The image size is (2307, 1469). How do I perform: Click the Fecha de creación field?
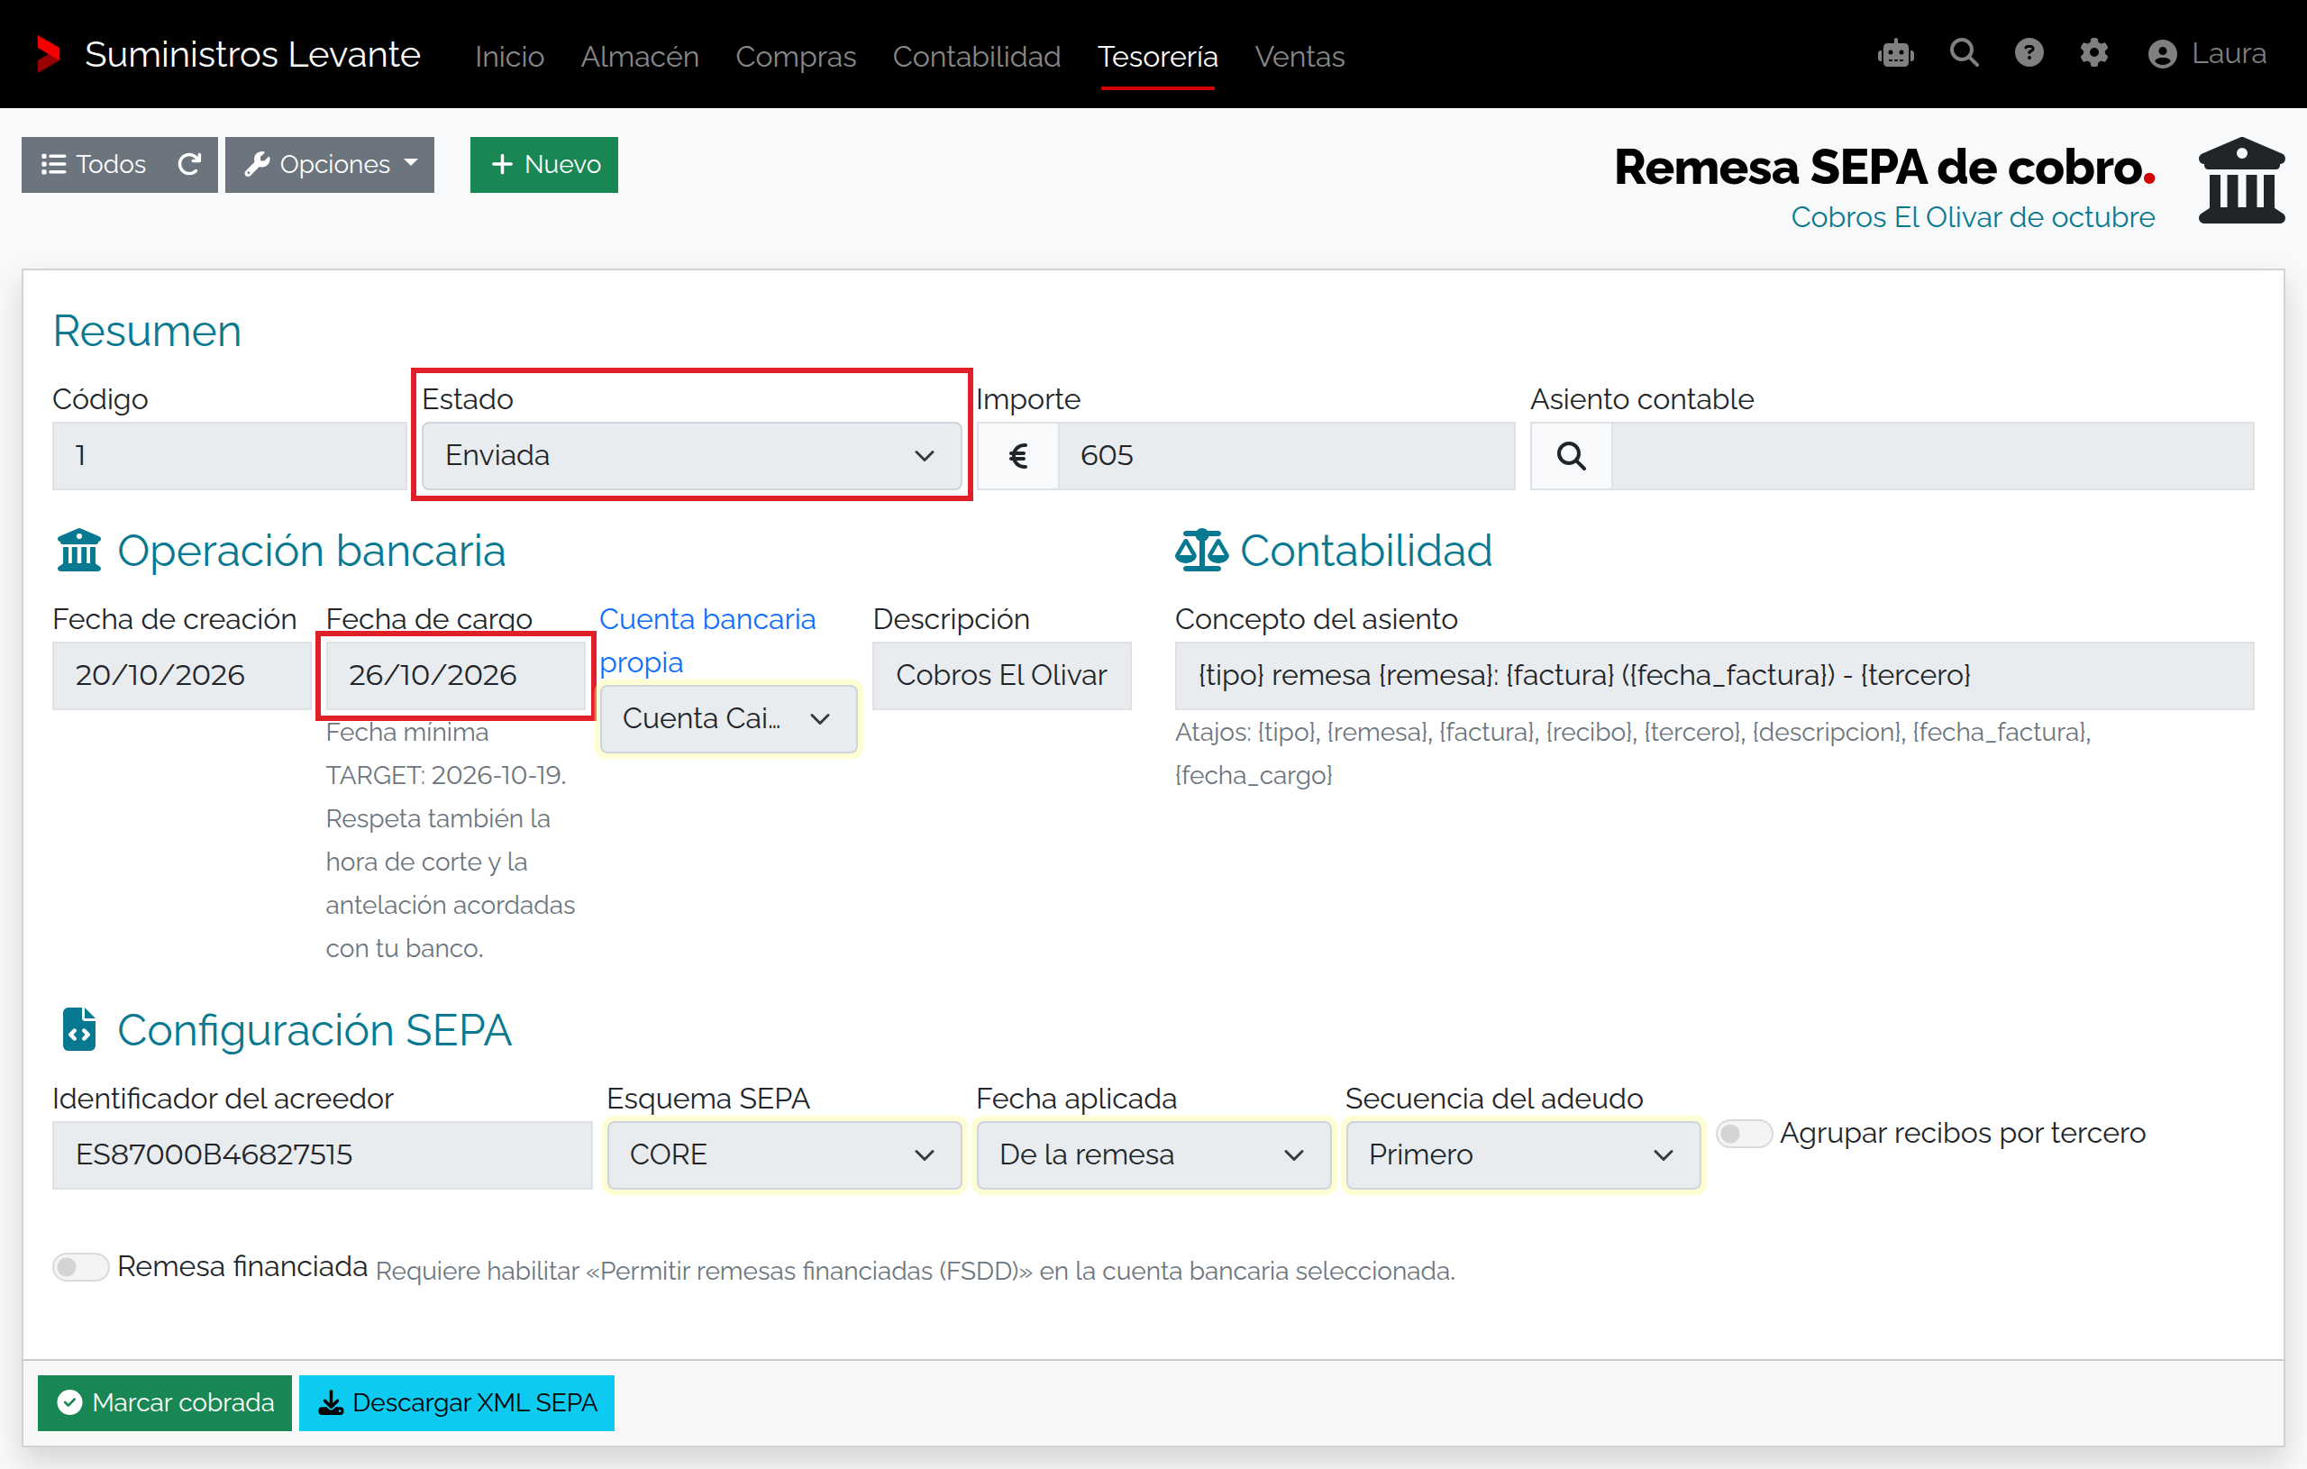[x=181, y=676]
